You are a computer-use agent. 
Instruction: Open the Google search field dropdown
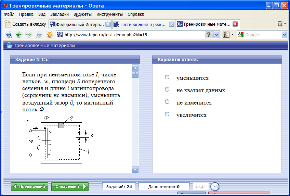285,35
